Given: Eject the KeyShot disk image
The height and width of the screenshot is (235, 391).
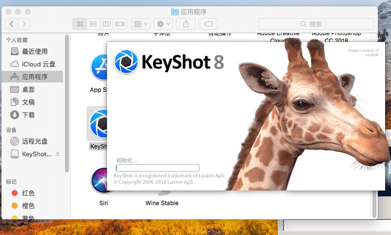Looking at the screenshot, I should 58,154.
